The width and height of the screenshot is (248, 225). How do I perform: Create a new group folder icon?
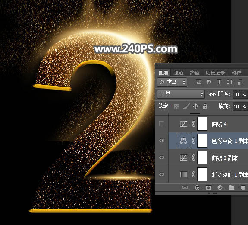[232, 187]
